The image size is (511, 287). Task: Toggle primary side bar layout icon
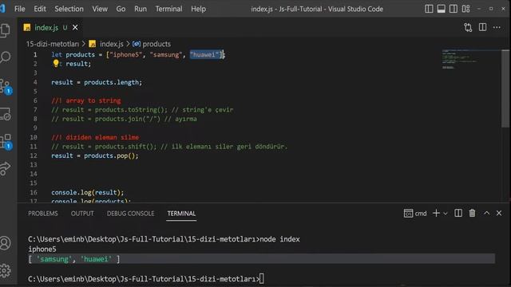[x=429, y=9]
